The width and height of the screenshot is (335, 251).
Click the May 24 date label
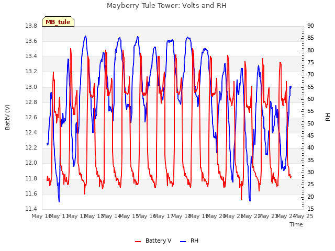coord(286,216)
